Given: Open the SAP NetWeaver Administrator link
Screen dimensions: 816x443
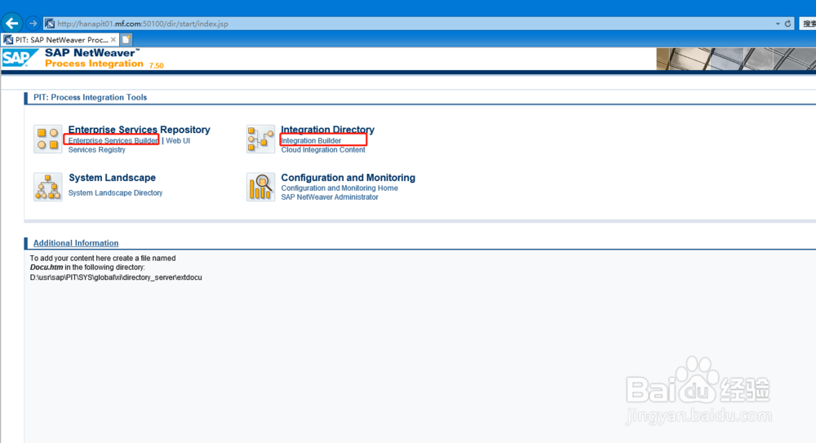Looking at the screenshot, I should [330, 197].
